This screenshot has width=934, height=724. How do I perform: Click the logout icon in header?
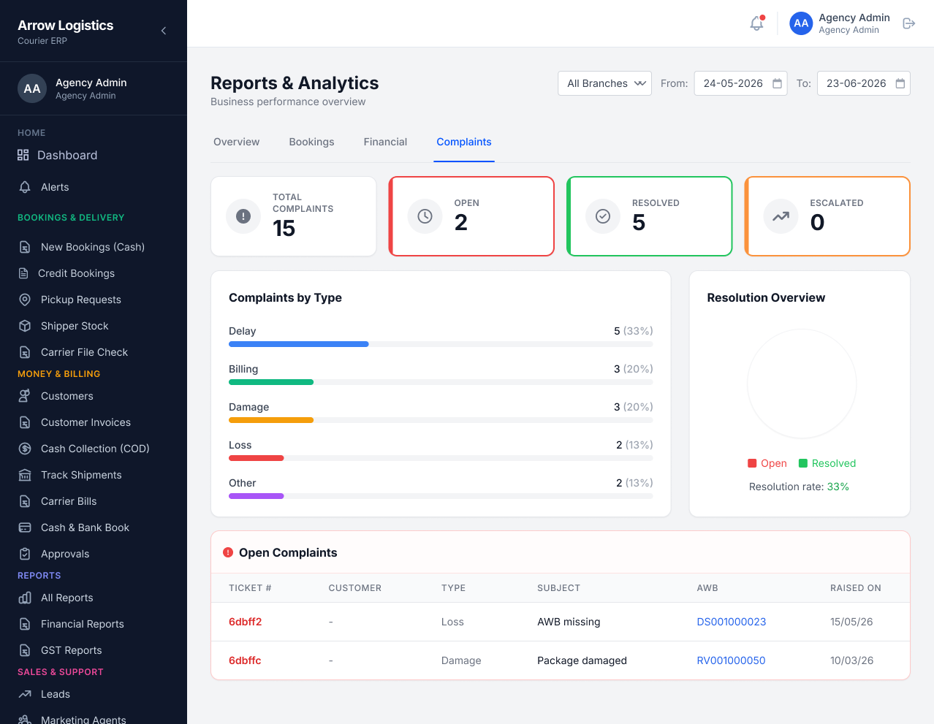coord(908,23)
